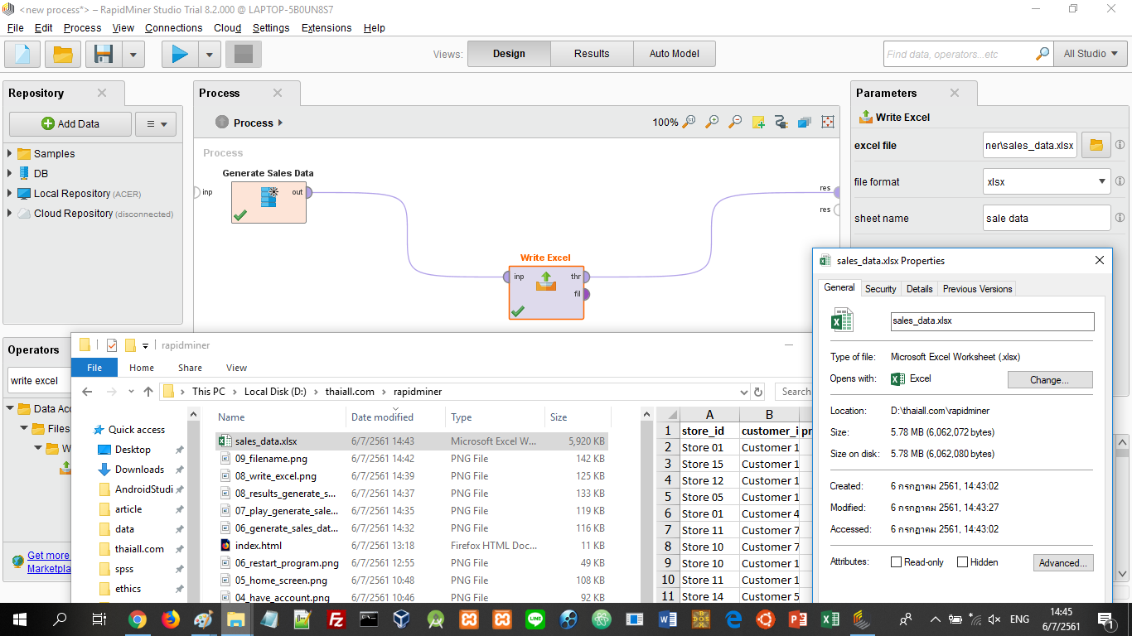Screen dimensions: 1132x636
Task: Switch to the Details tab in Properties
Action: click(919, 289)
